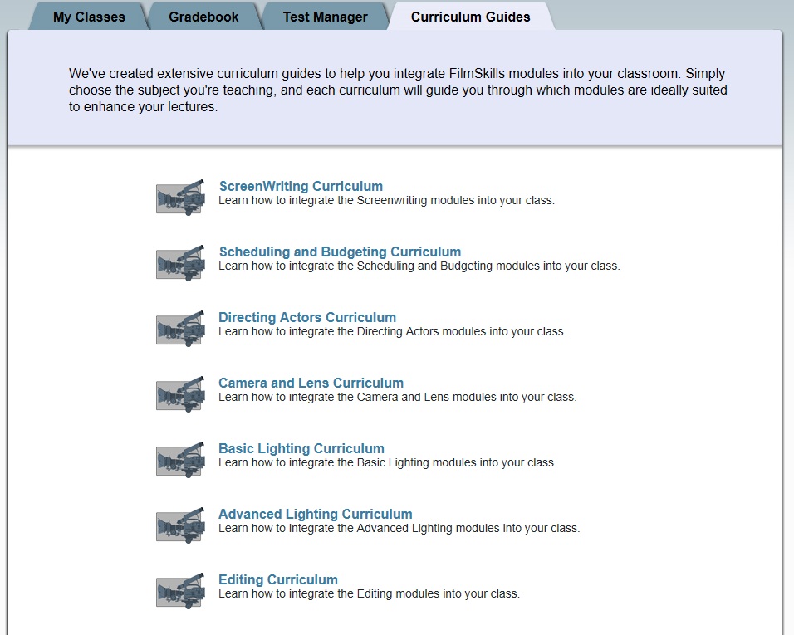Image resolution: width=794 pixels, height=635 pixels.
Task: Click the camera icon beside Editing Curriculum
Action: [x=180, y=590]
